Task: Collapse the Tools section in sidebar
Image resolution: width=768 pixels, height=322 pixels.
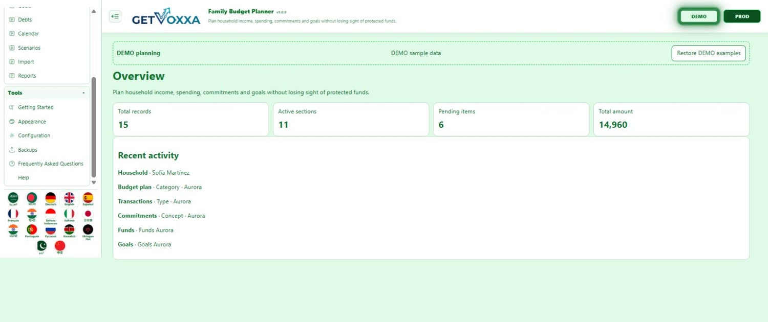Action: click(x=47, y=93)
